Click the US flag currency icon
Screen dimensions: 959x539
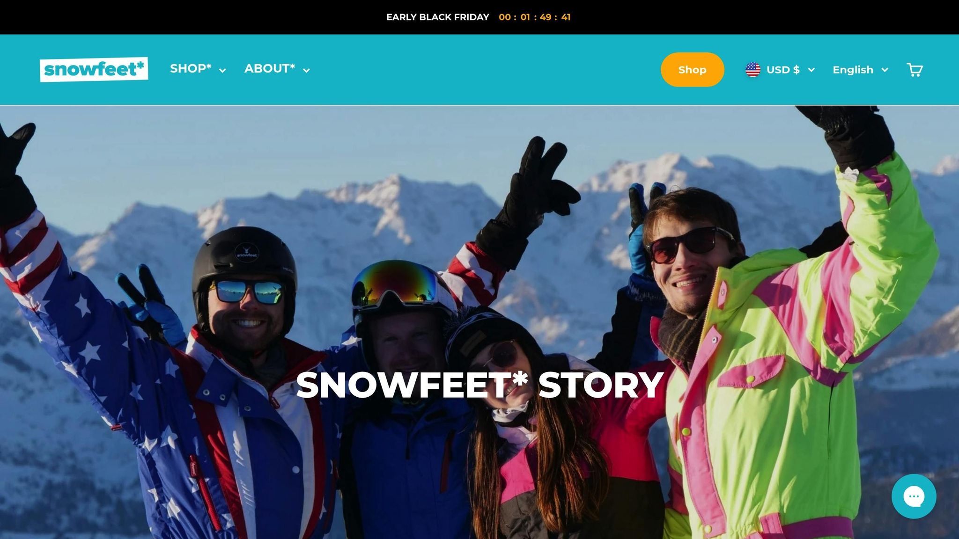point(753,70)
